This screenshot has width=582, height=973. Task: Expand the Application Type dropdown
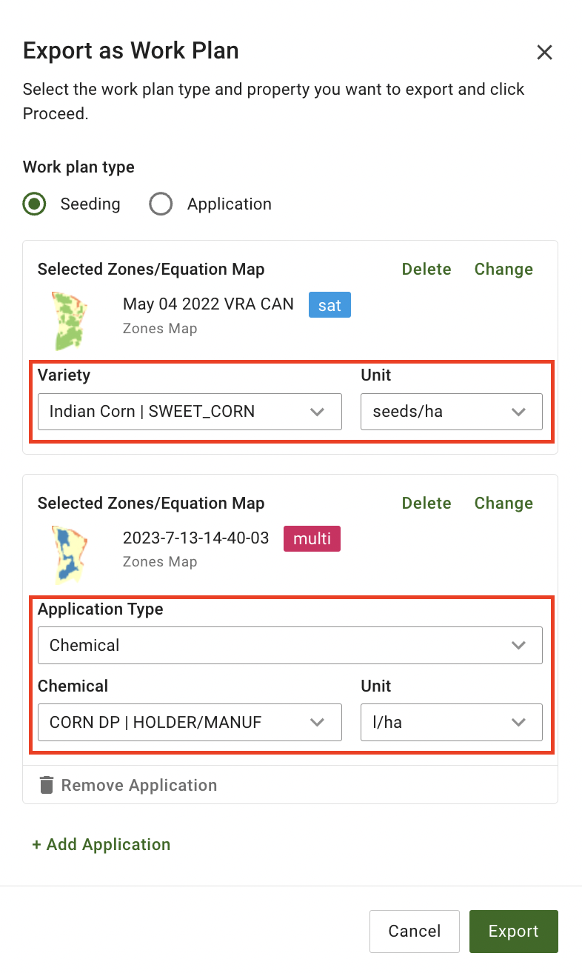click(290, 646)
